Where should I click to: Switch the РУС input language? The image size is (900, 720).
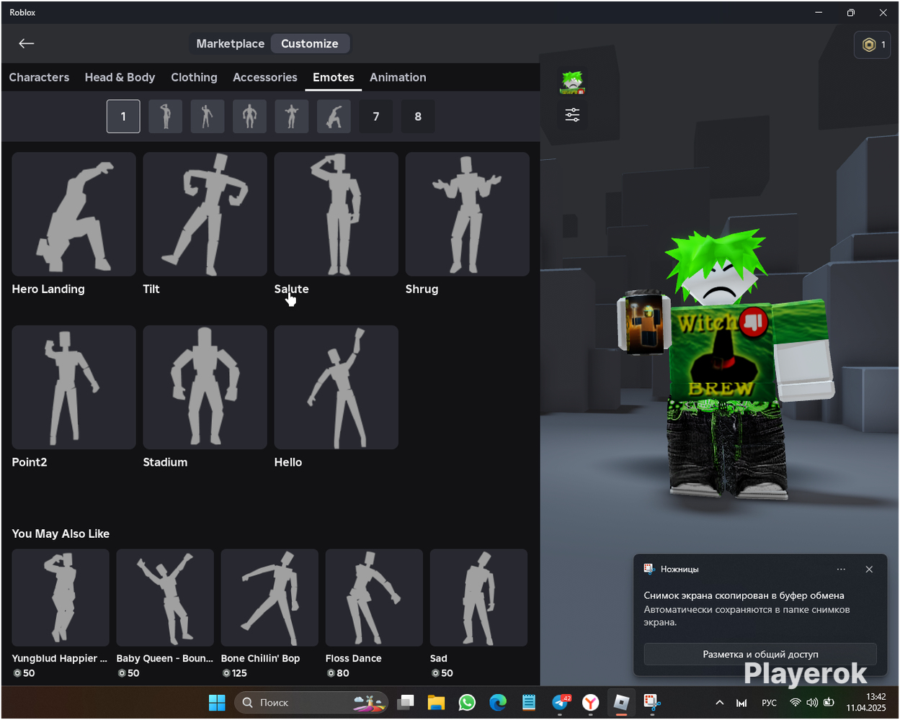(x=769, y=703)
